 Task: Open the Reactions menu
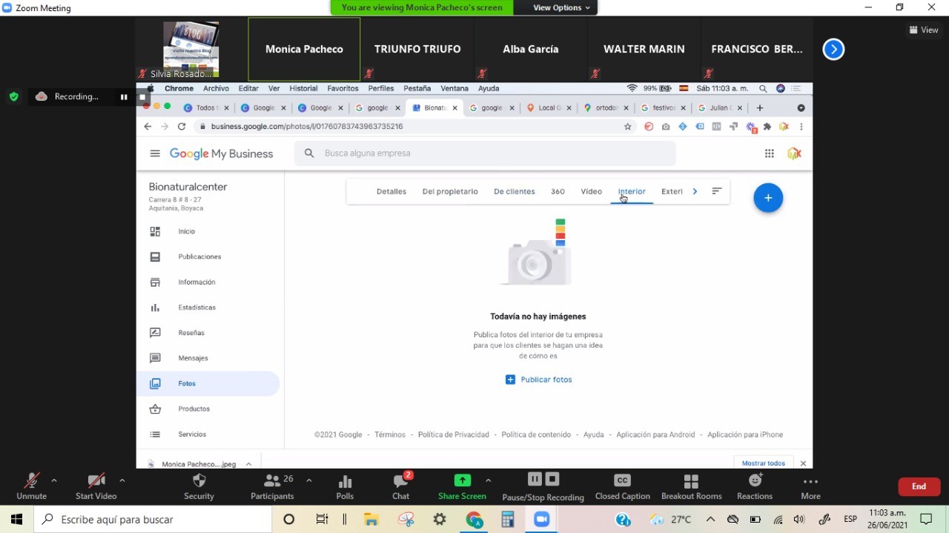pos(755,481)
